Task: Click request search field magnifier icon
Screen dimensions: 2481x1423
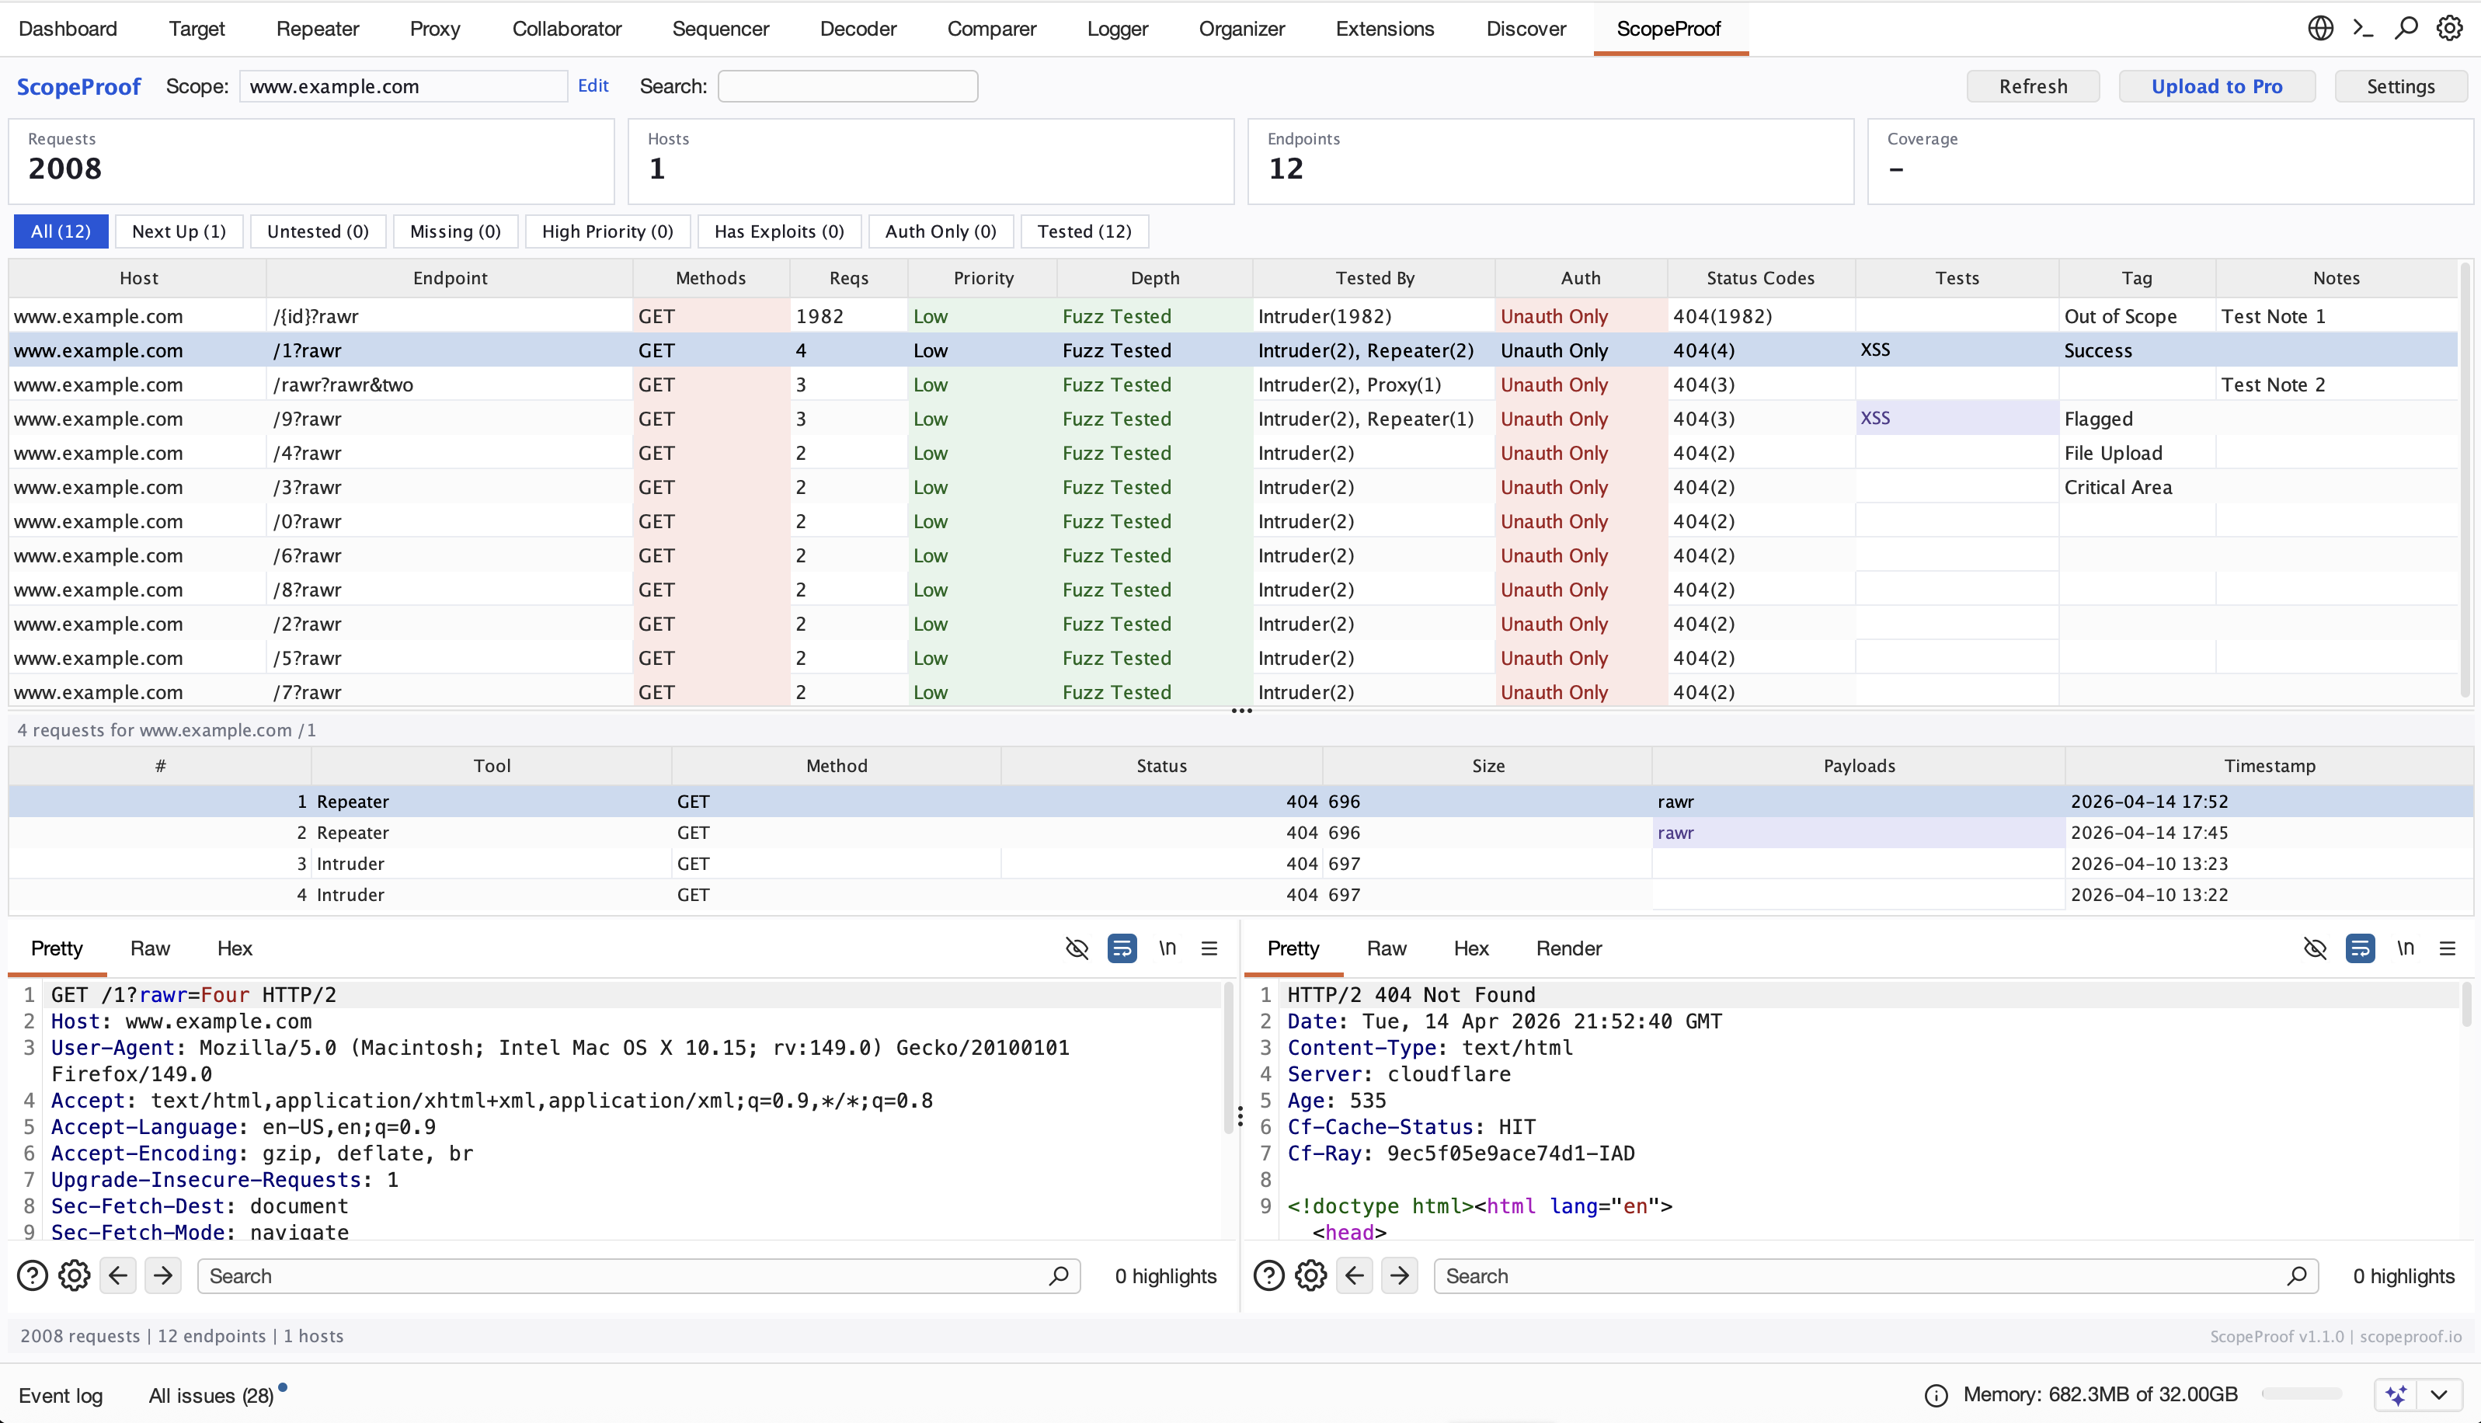Action: (x=1058, y=1275)
